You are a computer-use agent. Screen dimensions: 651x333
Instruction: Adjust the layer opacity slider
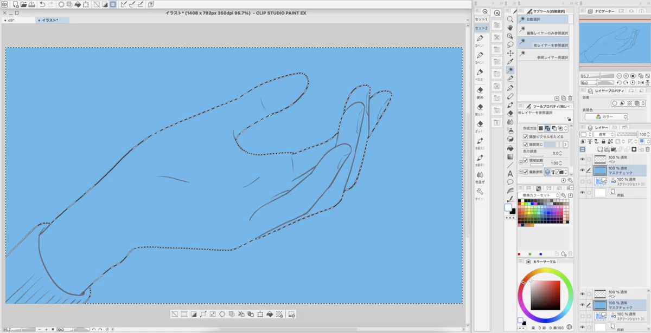click(x=627, y=134)
